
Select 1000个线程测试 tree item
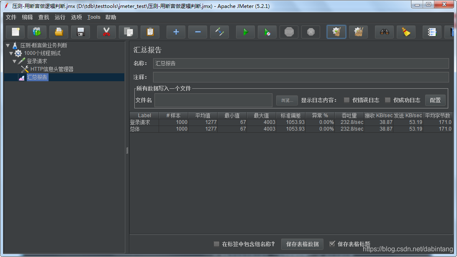pos(42,53)
